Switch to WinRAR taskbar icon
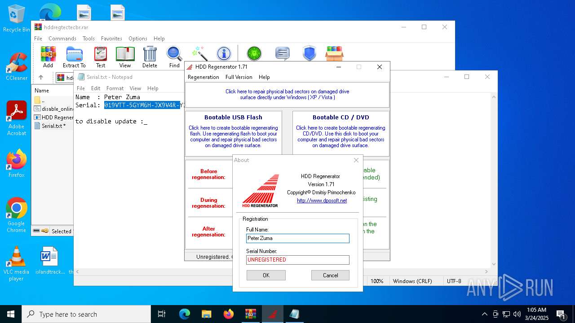Screen dimensions: 575x323 click(x=250, y=314)
